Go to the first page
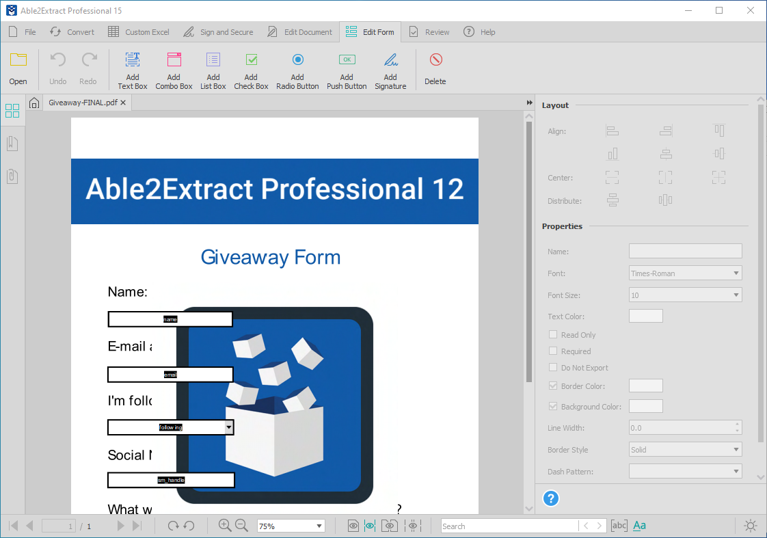This screenshot has height=538, width=767. (x=13, y=526)
